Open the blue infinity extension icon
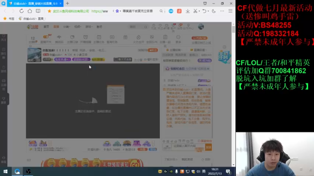 pyautogui.click(x=171, y=11)
